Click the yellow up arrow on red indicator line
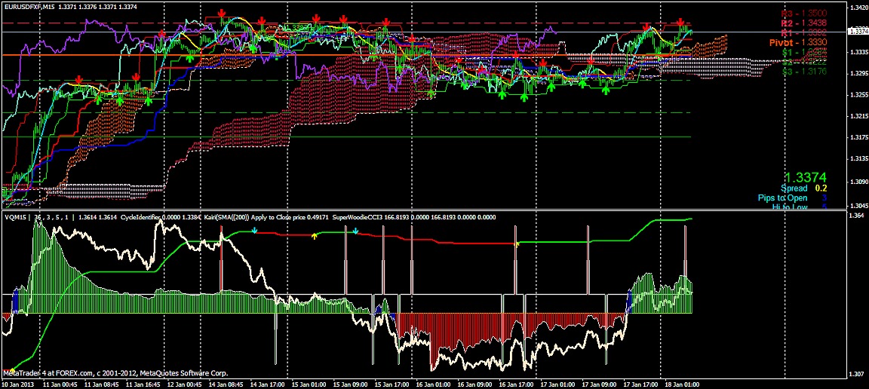The image size is (869, 389). pyautogui.click(x=315, y=237)
